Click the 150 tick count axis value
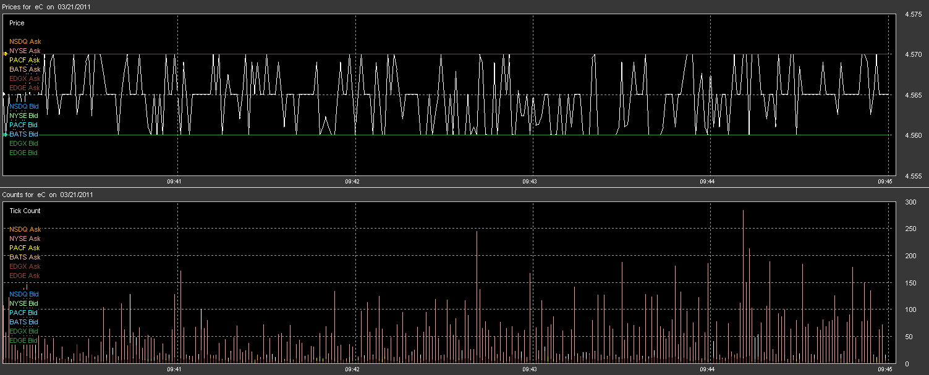This screenshot has height=375, width=929. point(910,283)
